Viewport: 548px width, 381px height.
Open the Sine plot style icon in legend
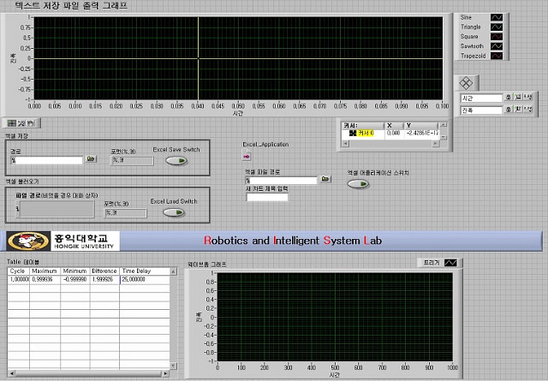pos(497,17)
